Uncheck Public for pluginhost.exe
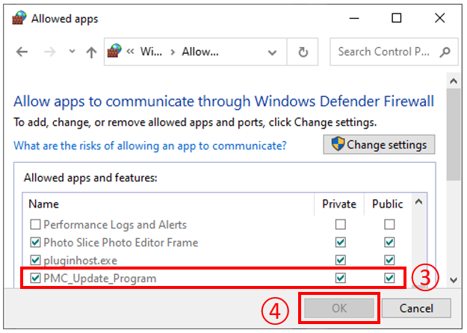The height and width of the screenshot is (333, 467). [389, 261]
